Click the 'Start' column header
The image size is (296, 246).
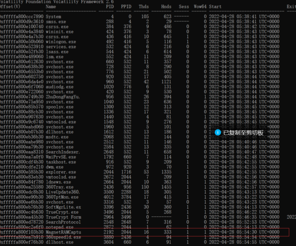tap(215, 7)
